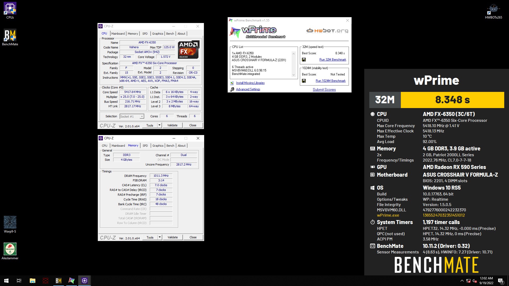
Task: Click the red X app on the taskbar
Action: point(46,281)
